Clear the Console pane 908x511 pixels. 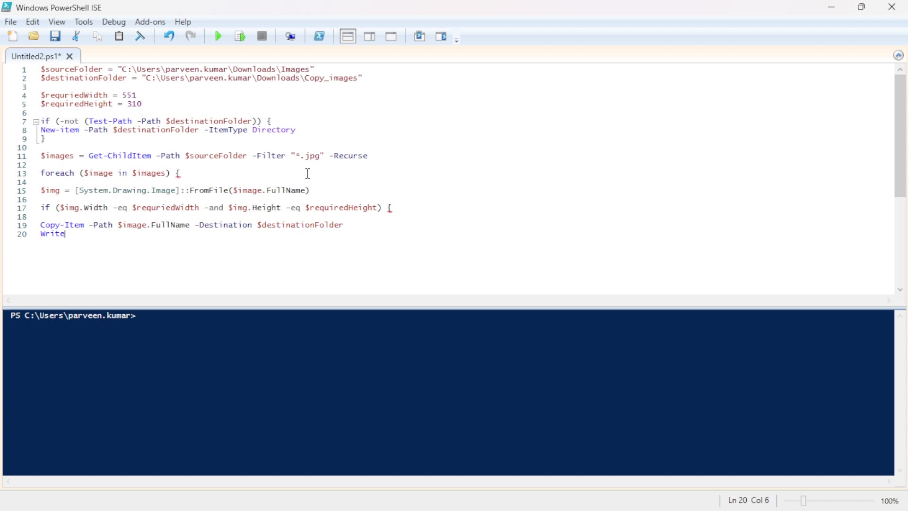[x=140, y=35]
